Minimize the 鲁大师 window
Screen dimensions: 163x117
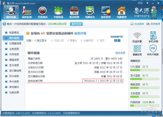pos(153,3)
